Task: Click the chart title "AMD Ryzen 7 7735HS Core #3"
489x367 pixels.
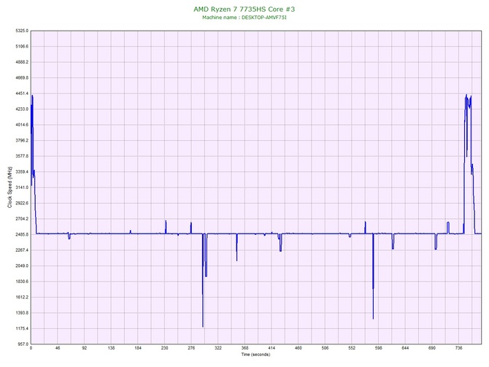Action: pos(244,9)
